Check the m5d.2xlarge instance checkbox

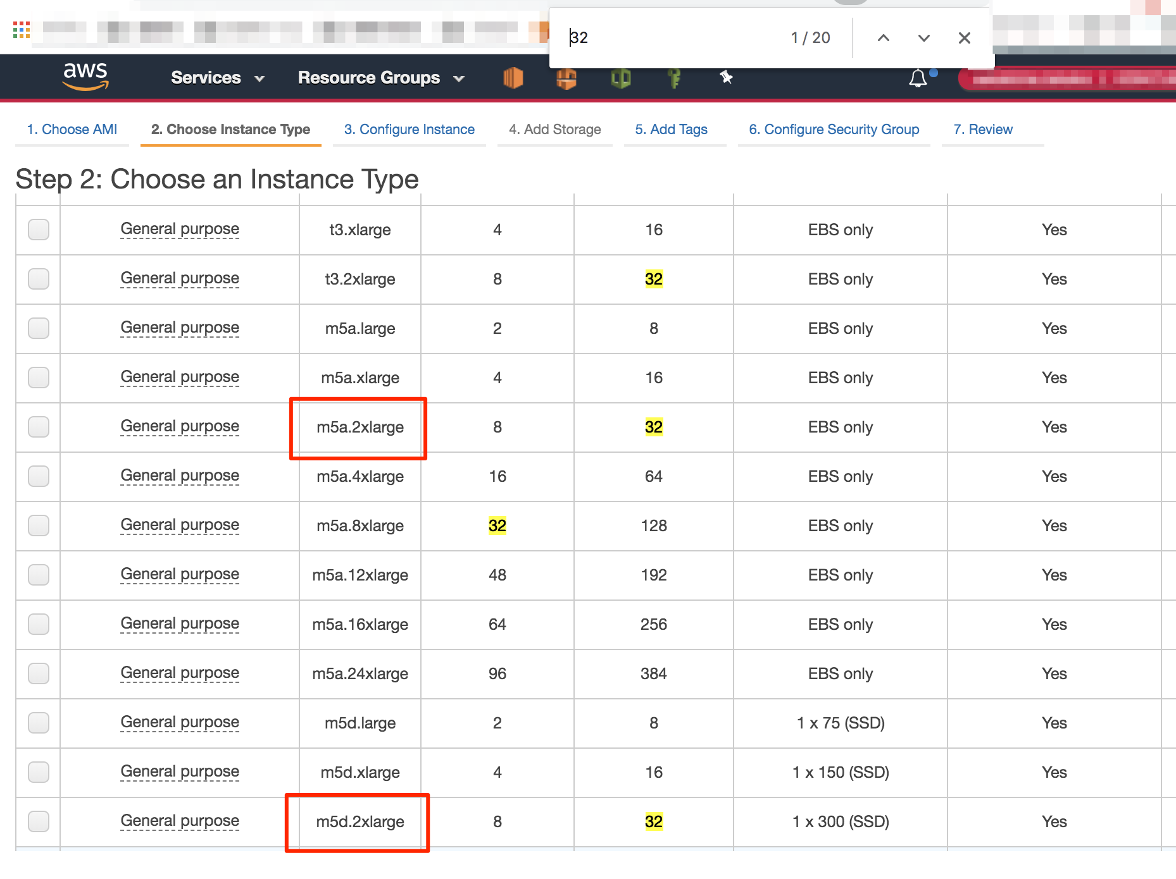[39, 821]
